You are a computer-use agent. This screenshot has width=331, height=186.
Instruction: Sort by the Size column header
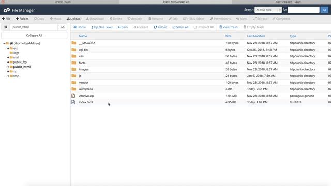tap(229, 36)
